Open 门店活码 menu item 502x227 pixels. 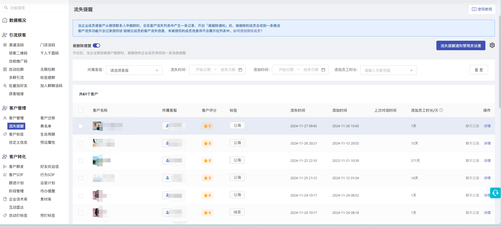(48, 45)
